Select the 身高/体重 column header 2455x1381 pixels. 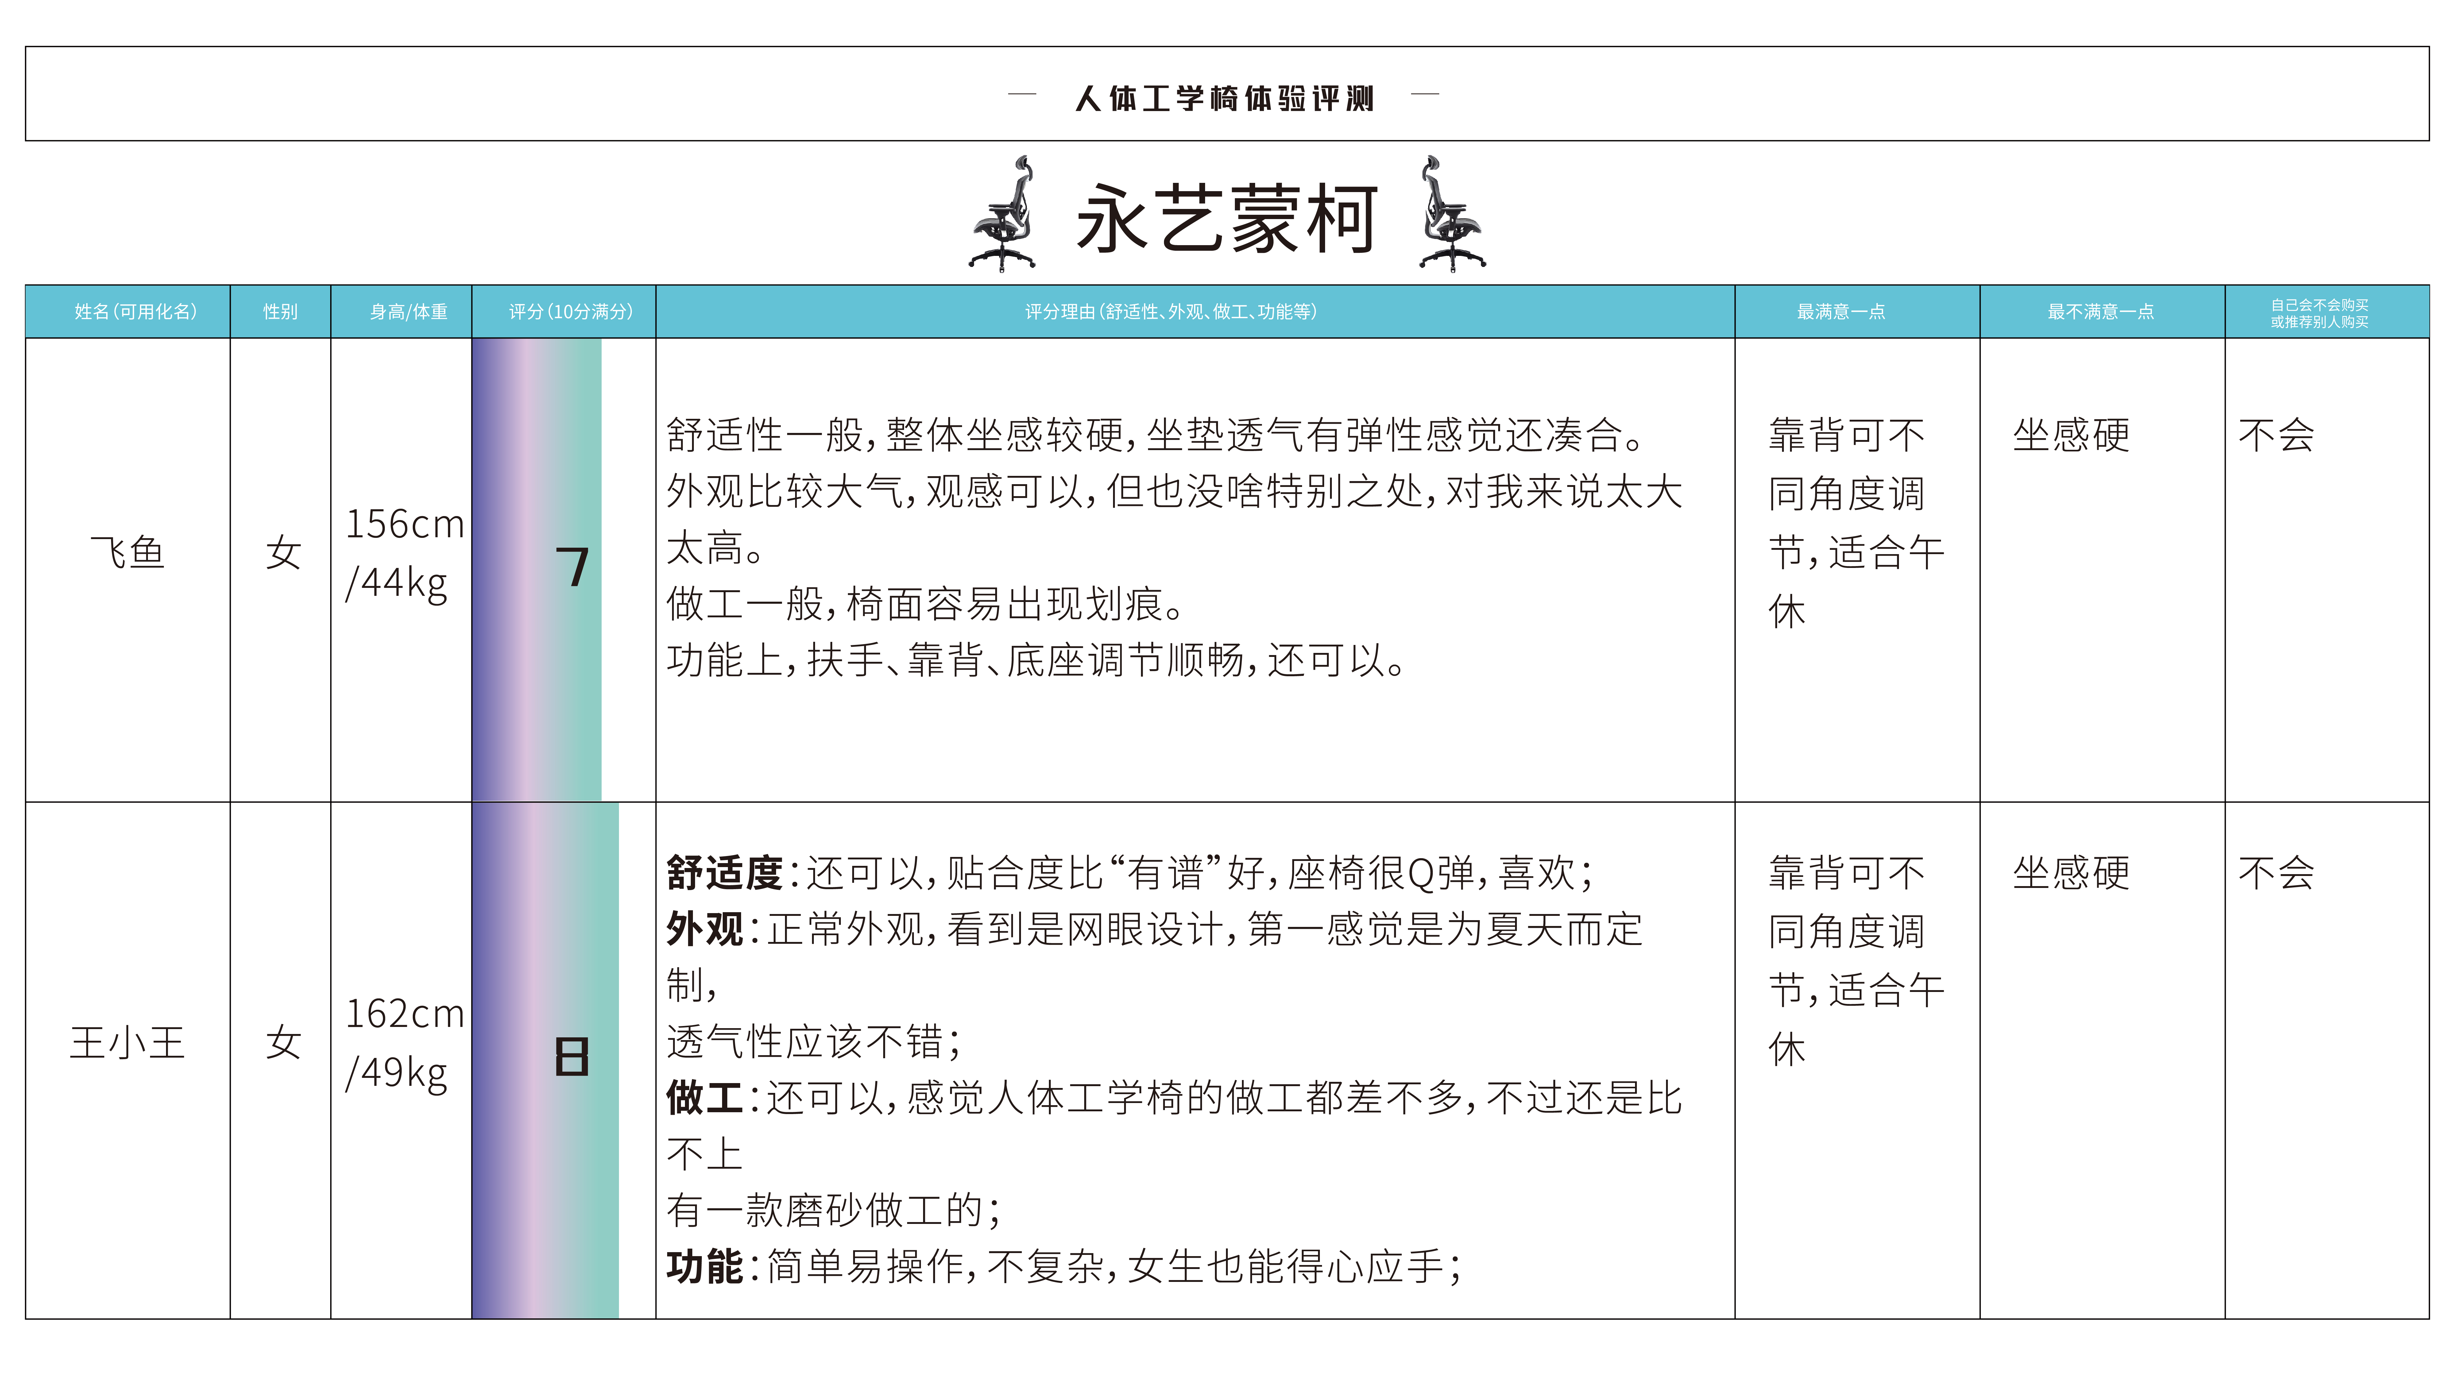click(401, 312)
